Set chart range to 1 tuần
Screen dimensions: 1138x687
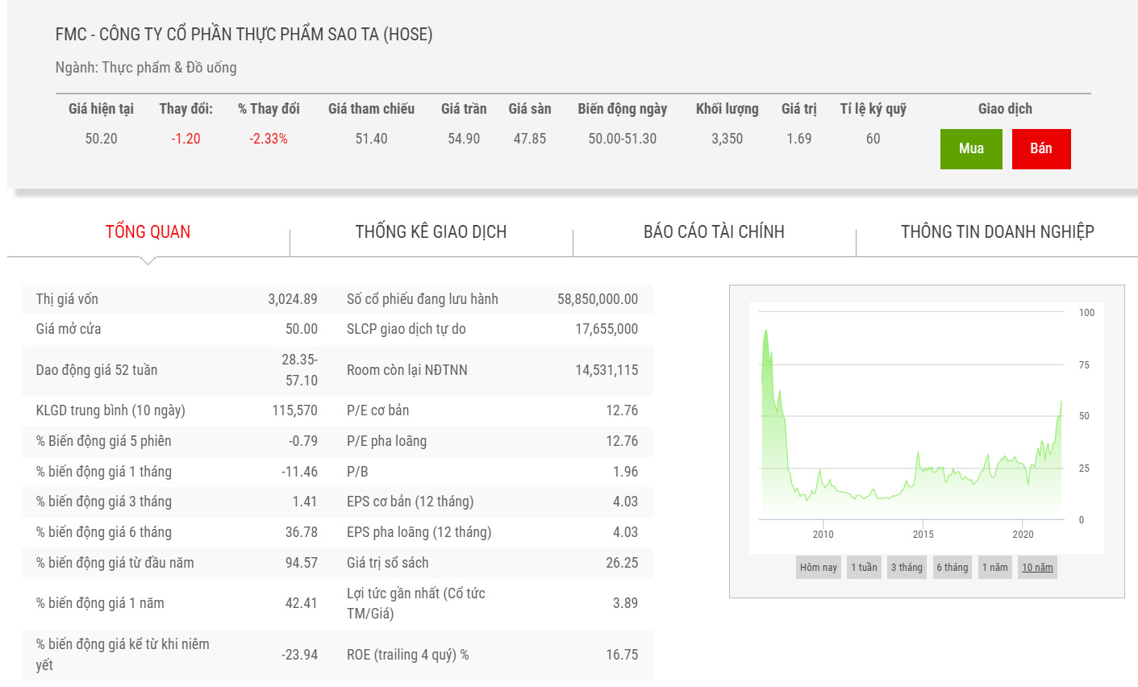point(864,568)
